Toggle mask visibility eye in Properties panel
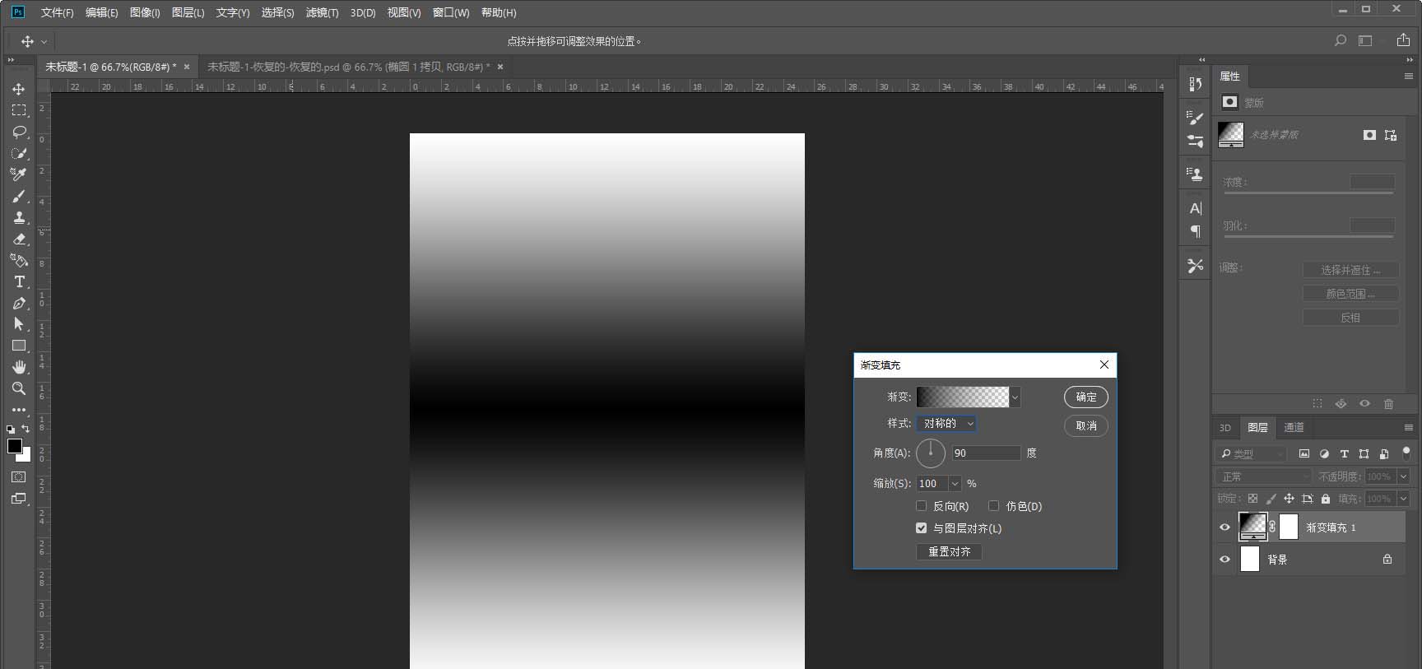1422x669 pixels. point(1365,404)
